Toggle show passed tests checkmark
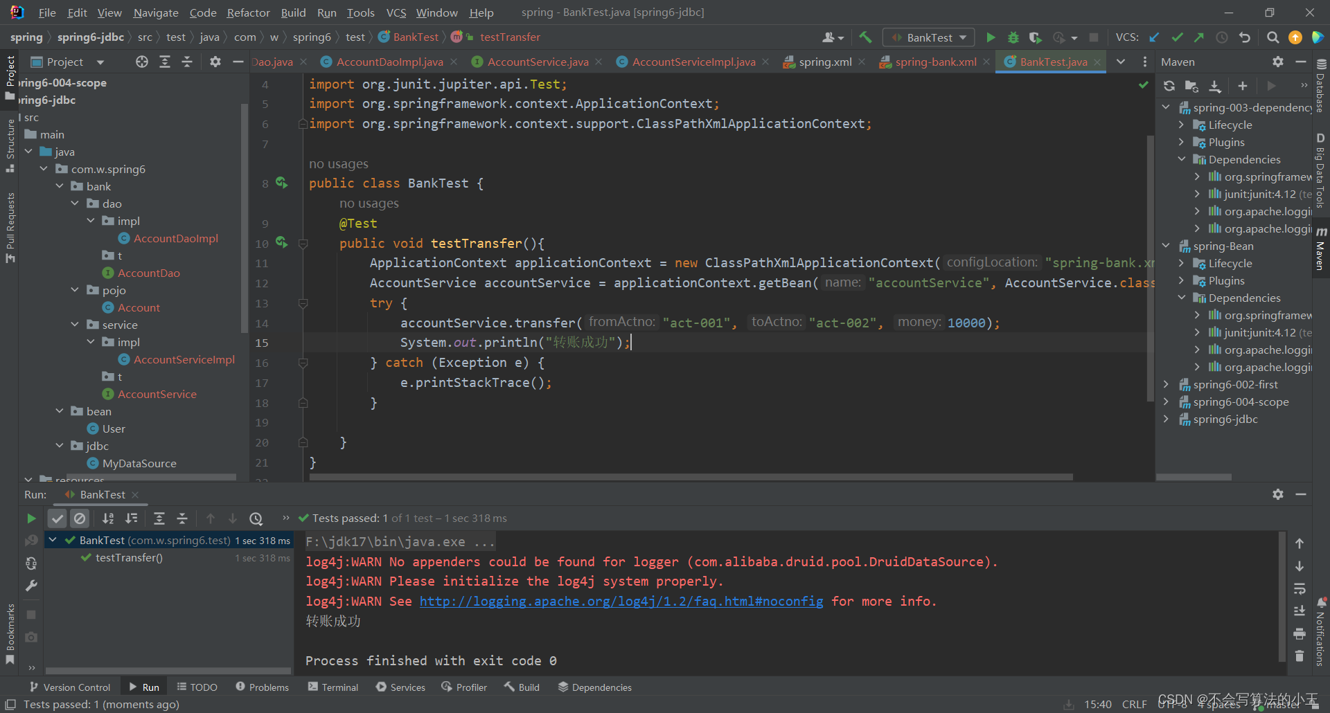Screen dimensions: 1330x713 (57, 518)
